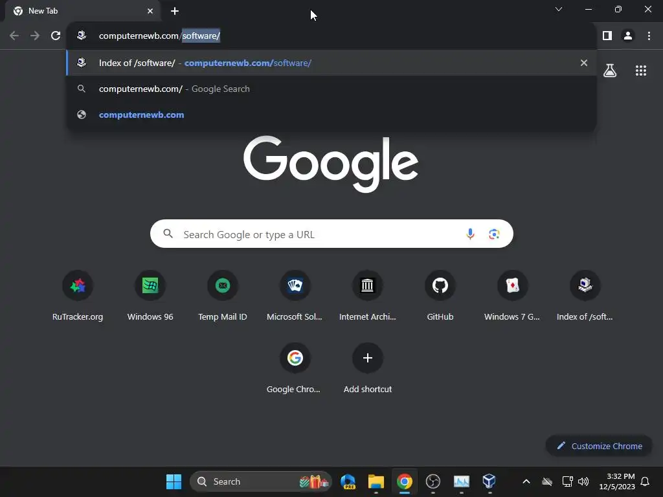This screenshot has height=497, width=663.
Task: Open the clock and date flyout
Action: pyautogui.click(x=617, y=481)
